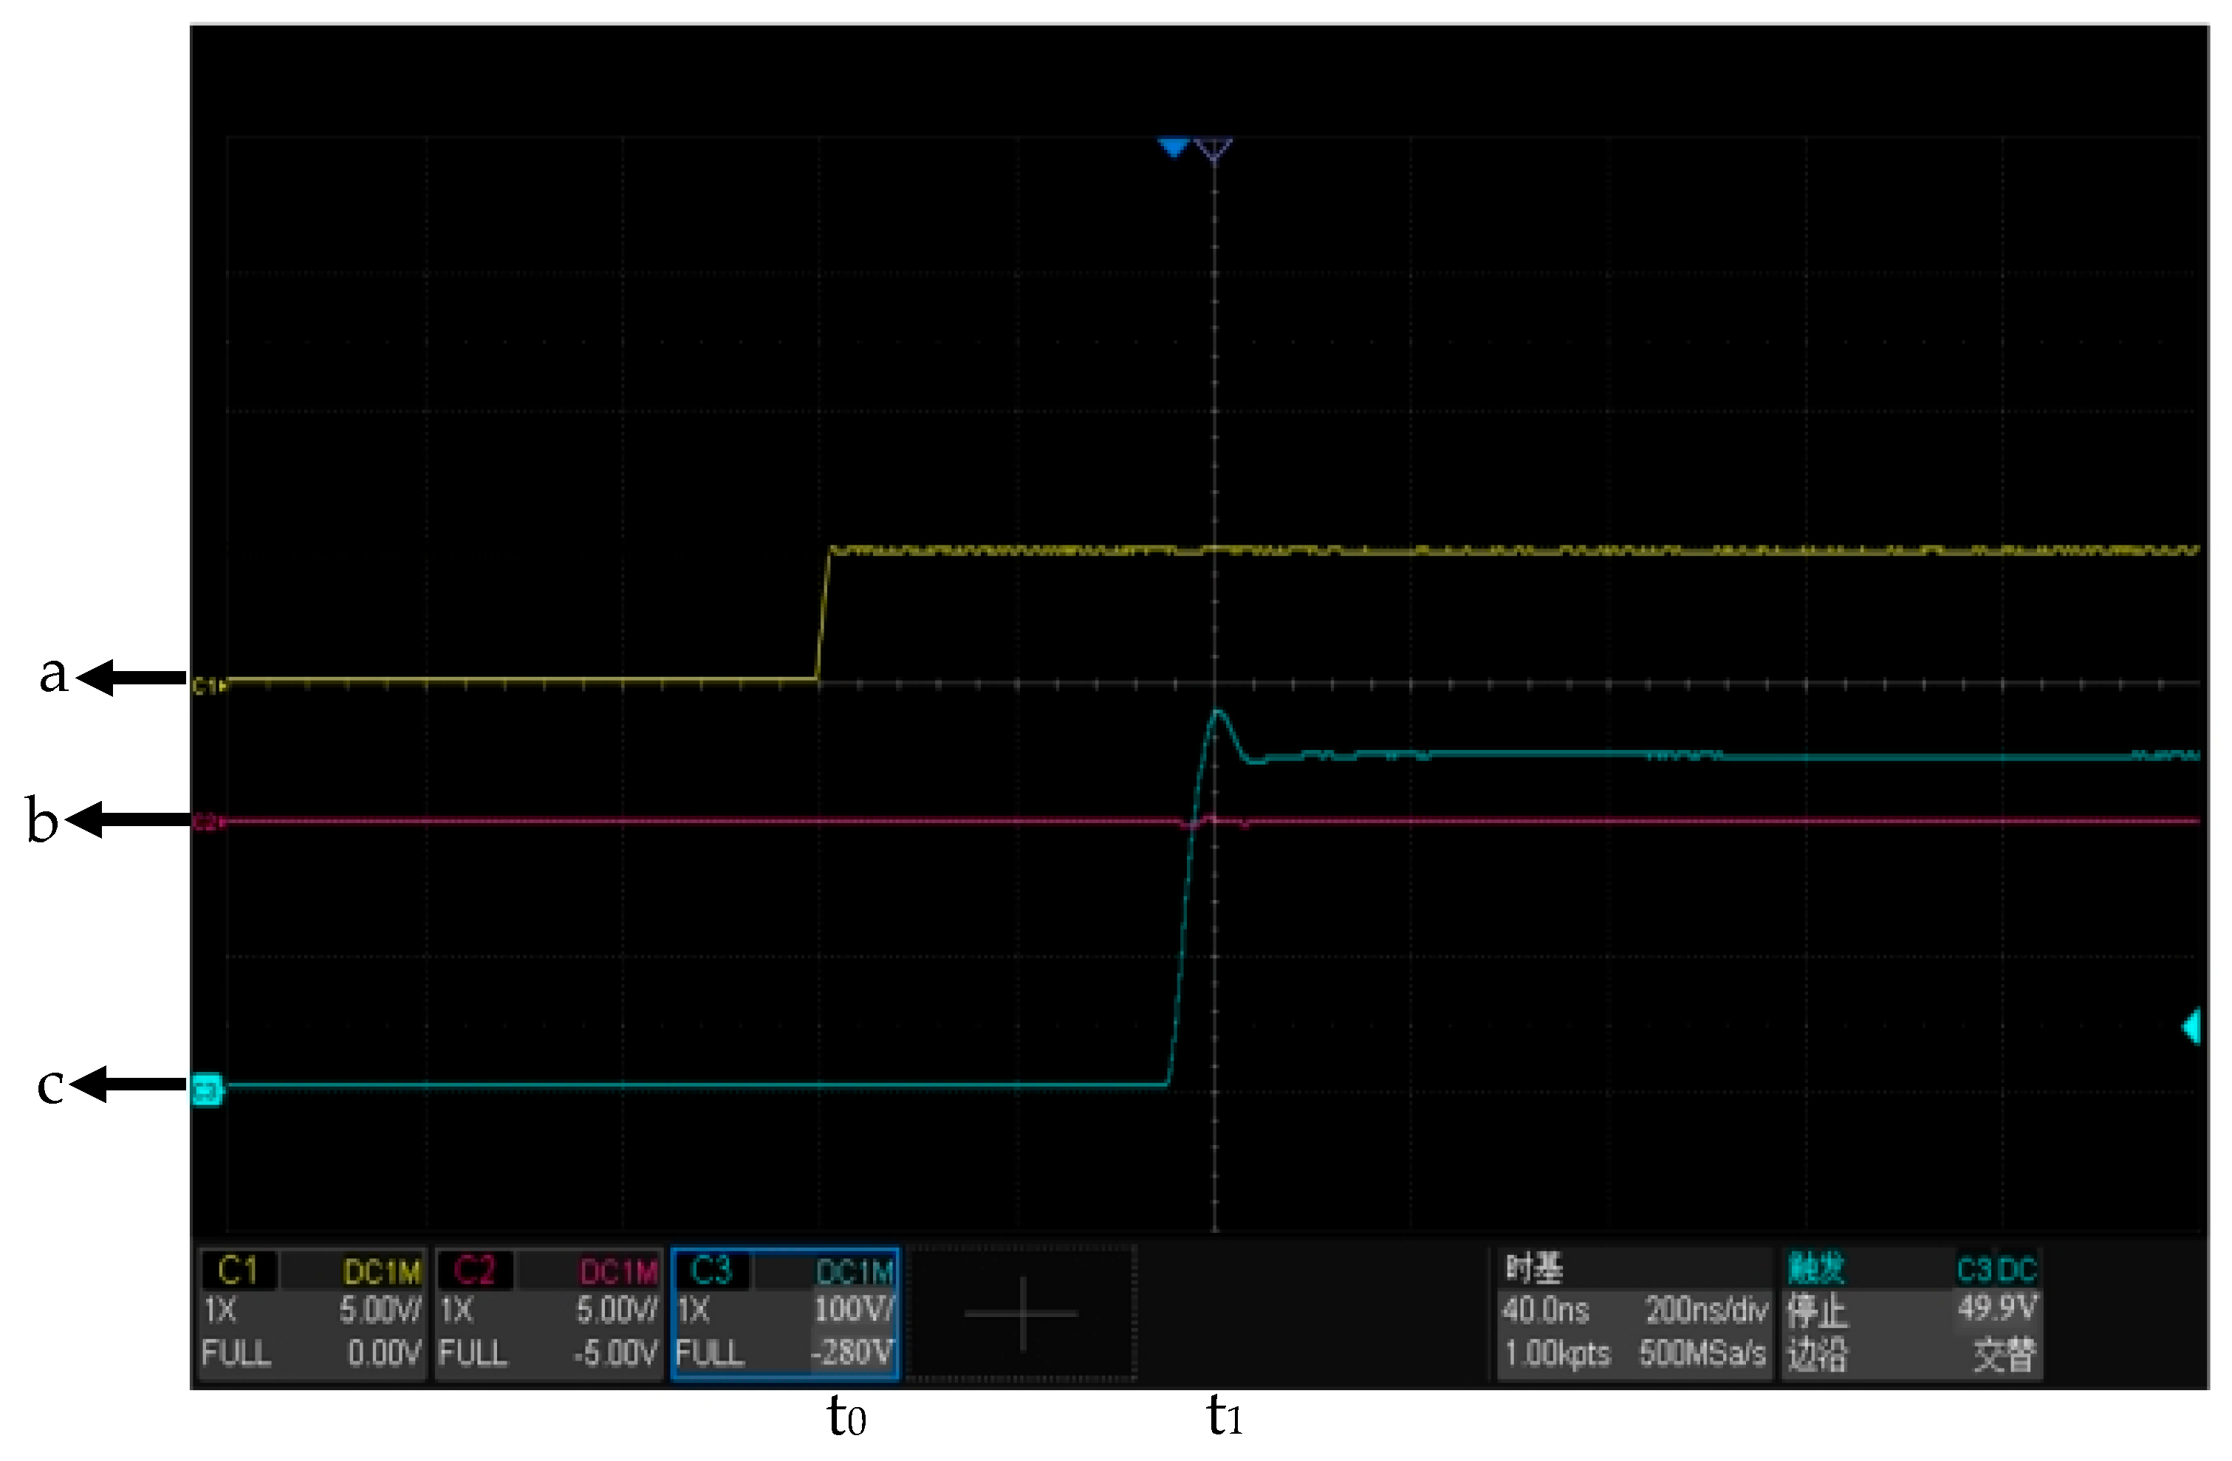Toggle the highlighted C3 channel label
The height and width of the screenshot is (1461, 2232).
click(x=710, y=1271)
